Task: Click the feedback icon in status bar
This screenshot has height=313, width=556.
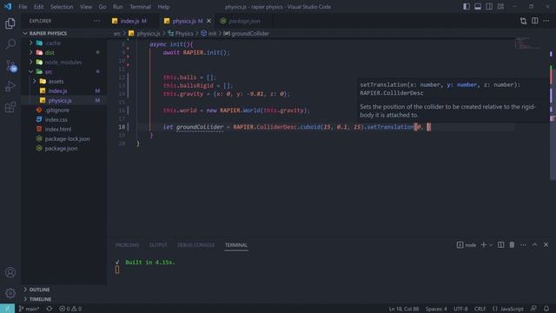Action: 533,309
